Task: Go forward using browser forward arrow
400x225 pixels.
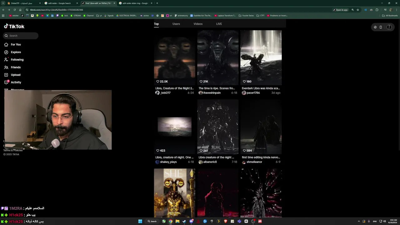Action: point(9,10)
